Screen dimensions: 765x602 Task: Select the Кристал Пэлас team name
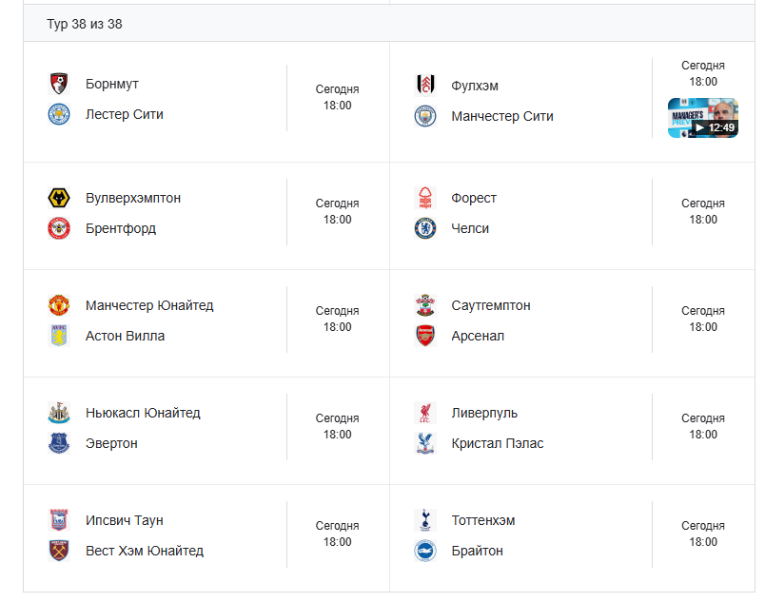pyautogui.click(x=497, y=443)
